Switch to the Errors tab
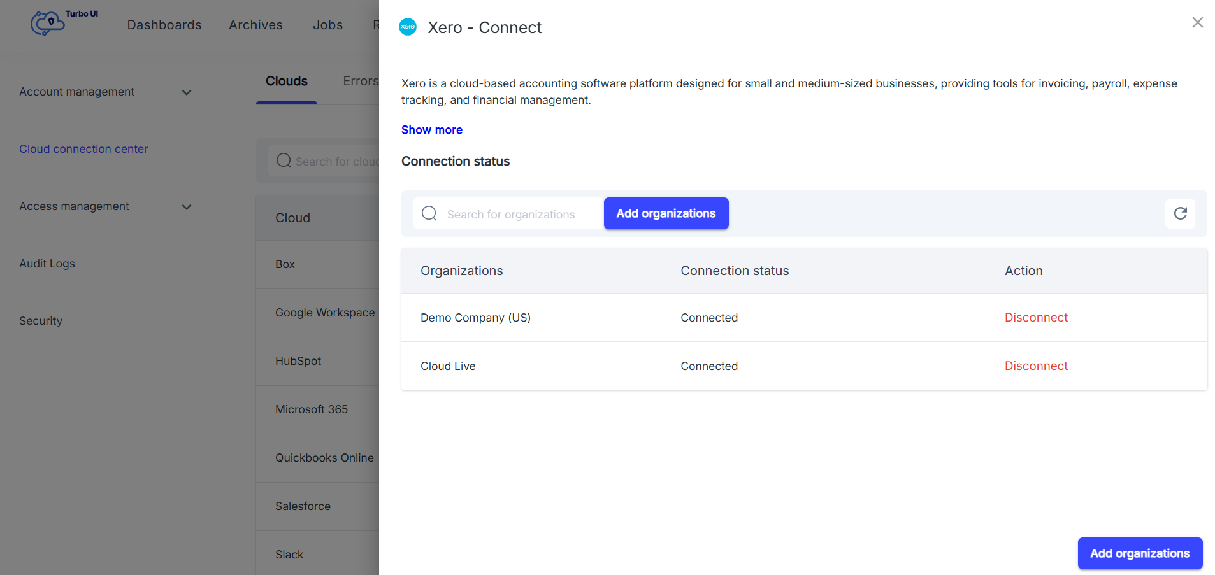This screenshot has width=1215, height=575. point(361,82)
